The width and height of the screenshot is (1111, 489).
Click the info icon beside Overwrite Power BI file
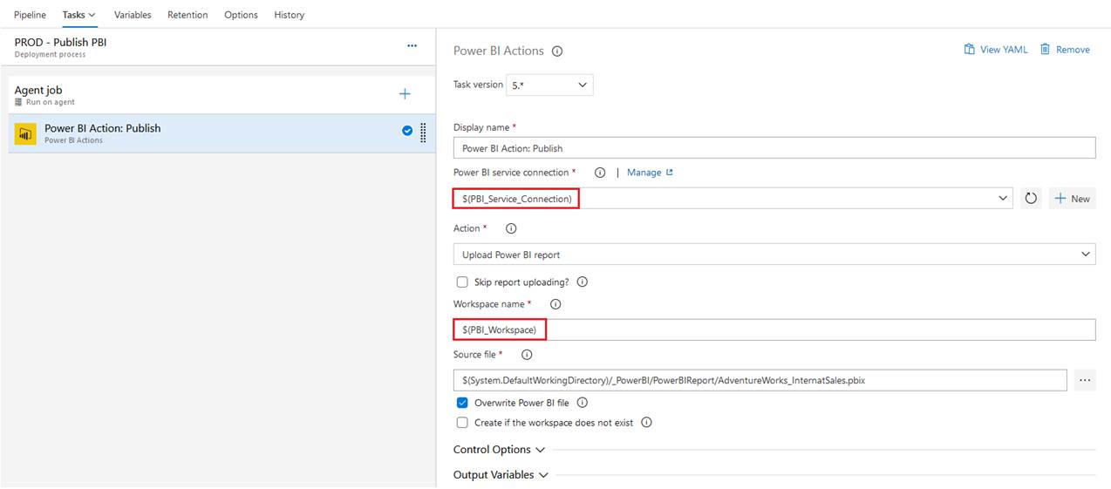[583, 403]
